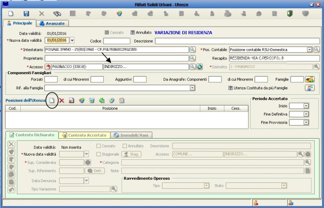Click the Descrizione text field at top

tap(237, 41)
